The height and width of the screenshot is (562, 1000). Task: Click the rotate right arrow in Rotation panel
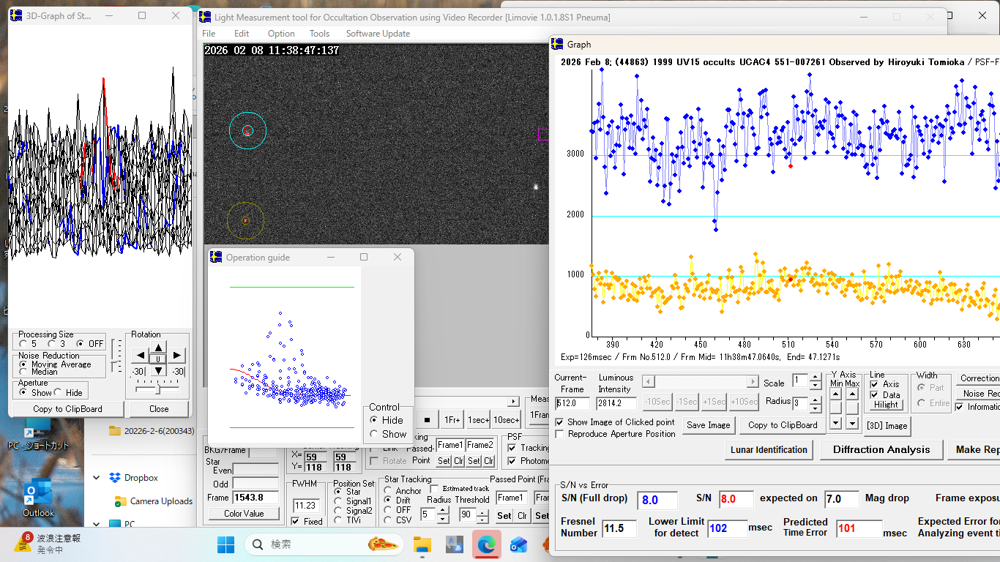pos(177,356)
